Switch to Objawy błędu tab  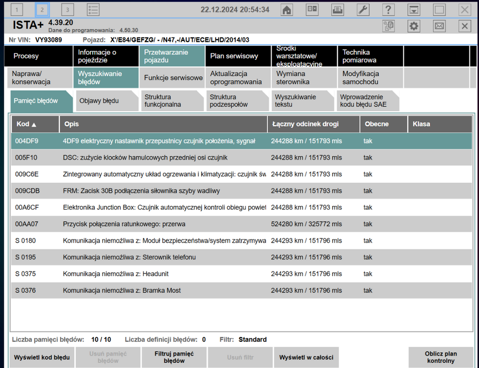107,101
